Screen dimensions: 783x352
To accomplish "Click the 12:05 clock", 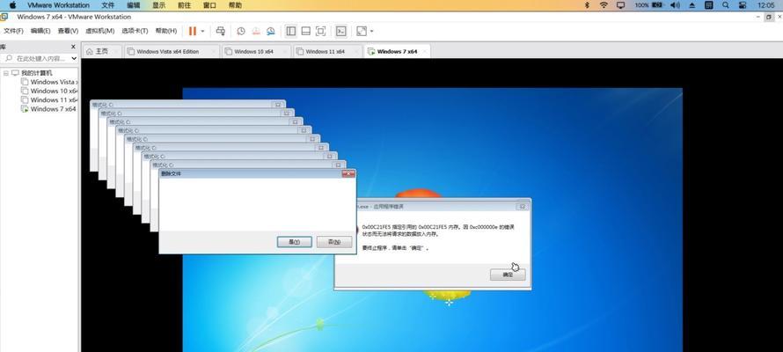I will click(x=765, y=5).
